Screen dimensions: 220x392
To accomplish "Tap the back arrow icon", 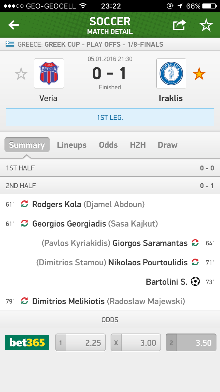I will pyautogui.click(x=13, y=25).
